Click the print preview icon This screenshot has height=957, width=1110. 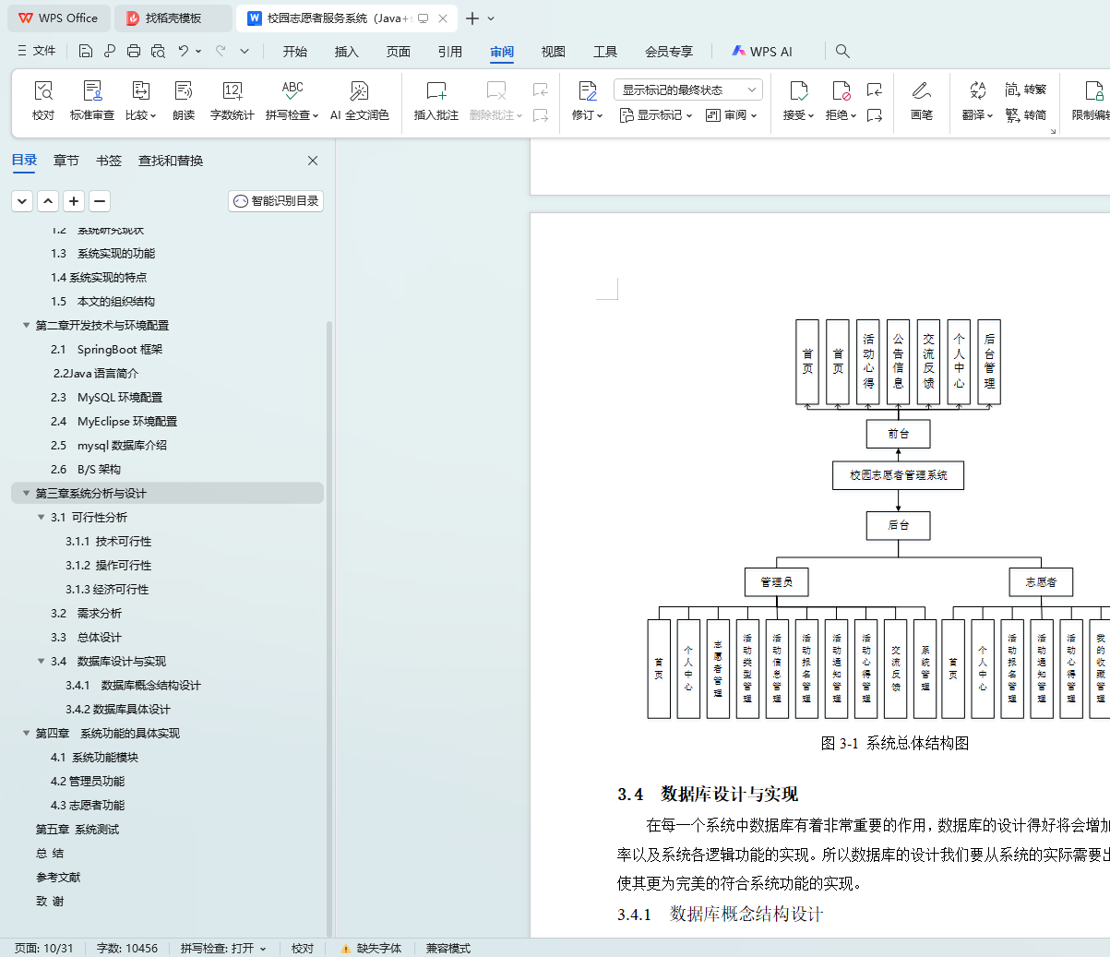pyautogui.click(x=158, y=51)
